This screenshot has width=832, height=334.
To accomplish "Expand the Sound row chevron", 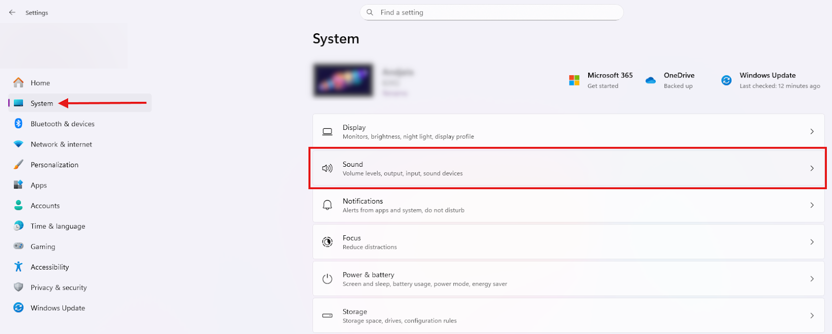I will point(812,168).
